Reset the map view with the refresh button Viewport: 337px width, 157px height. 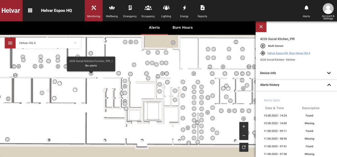(x=244, y=147)
